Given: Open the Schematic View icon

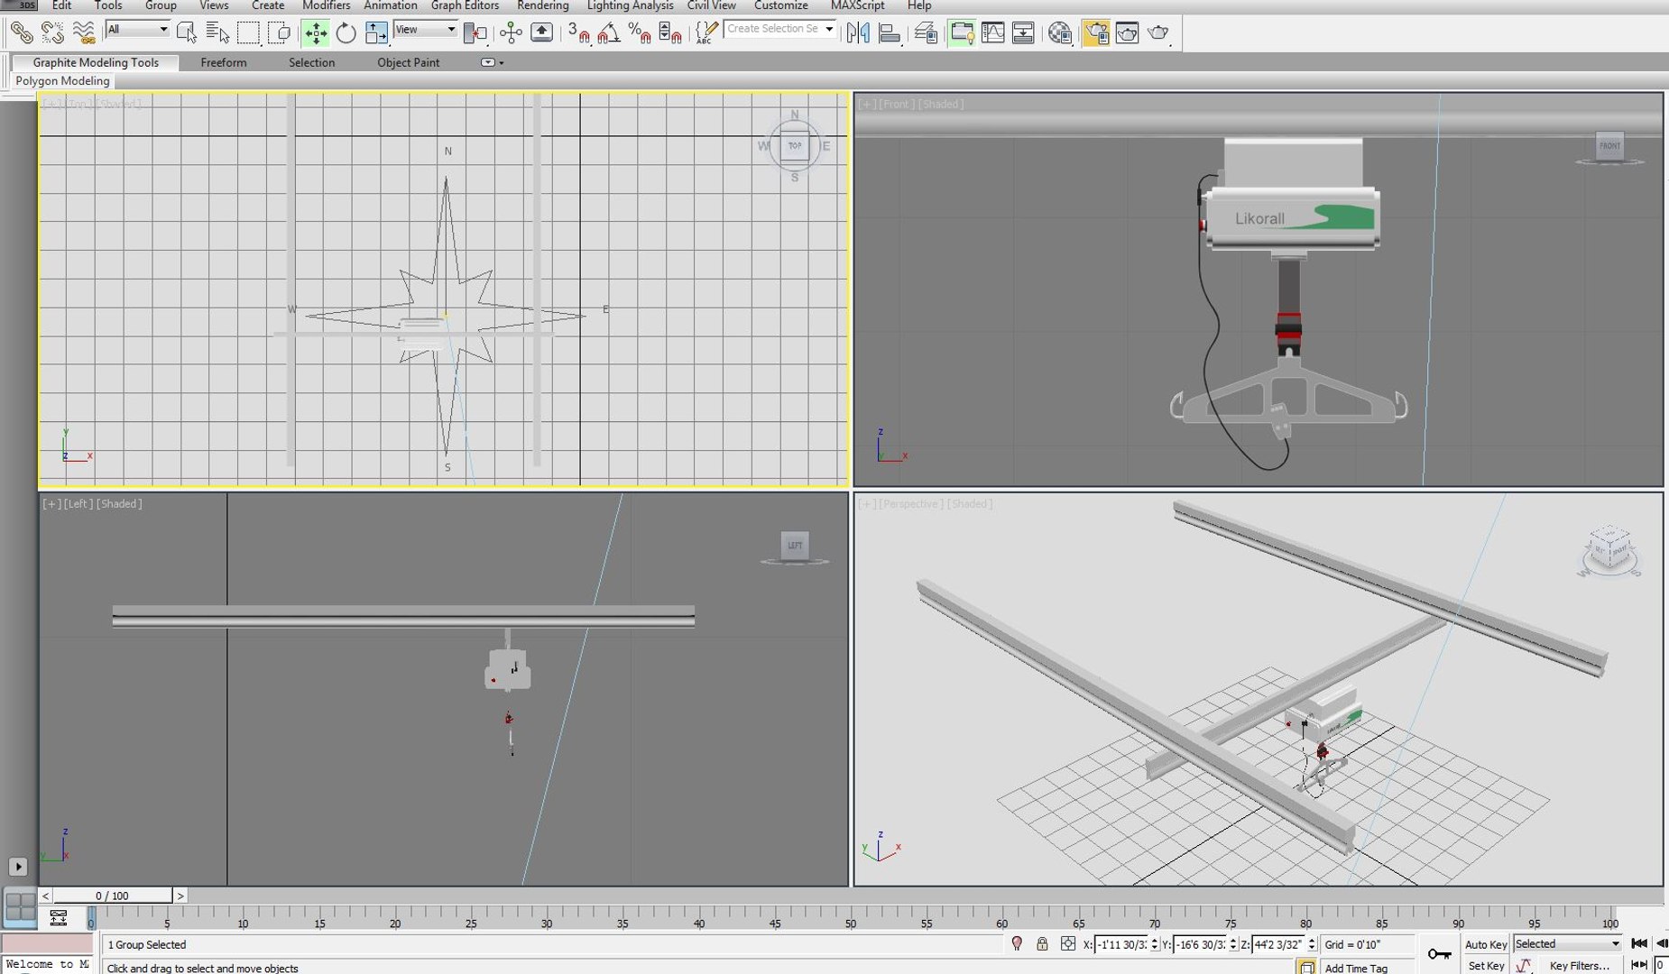Looking at the screenshot, I should (x=1024, y=33).
